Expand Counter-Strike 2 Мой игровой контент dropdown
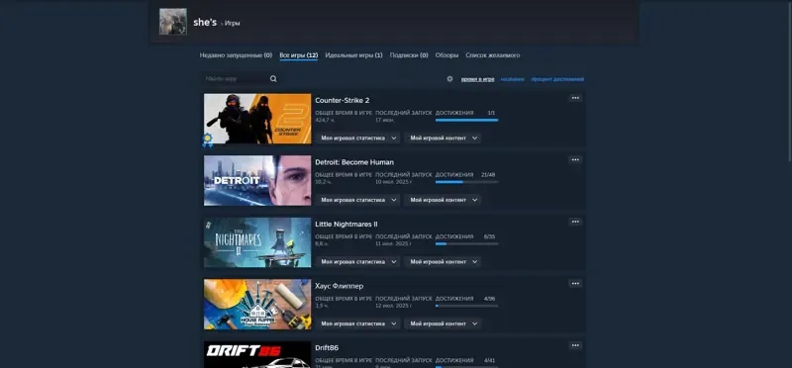 click(443, 138)
